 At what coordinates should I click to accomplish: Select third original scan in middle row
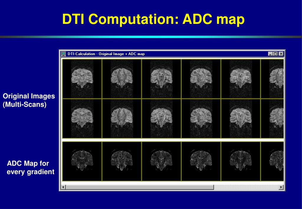point(162,119)
